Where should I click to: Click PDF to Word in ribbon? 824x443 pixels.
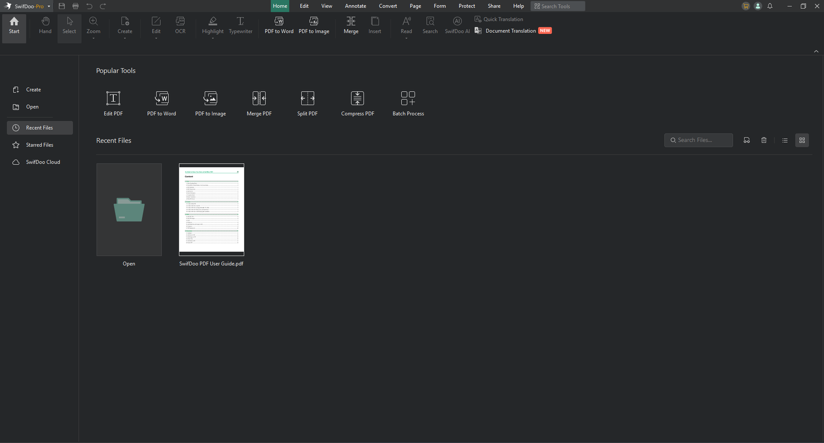pyautogui.click(x=279, y=25)
